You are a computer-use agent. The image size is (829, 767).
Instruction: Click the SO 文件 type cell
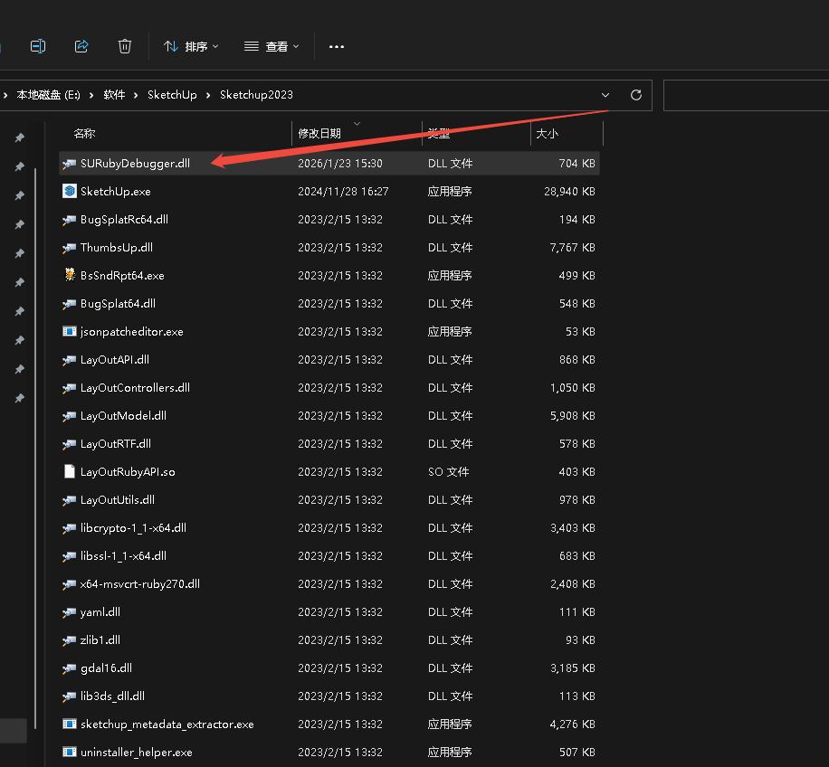(x=448, y=472)
